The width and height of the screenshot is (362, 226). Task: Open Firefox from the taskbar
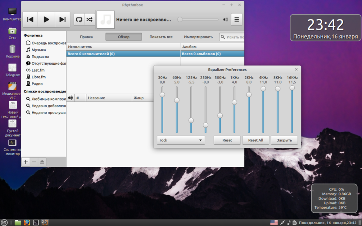pos(27,222)
